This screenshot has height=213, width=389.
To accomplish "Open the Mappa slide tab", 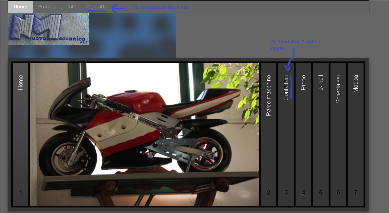I will tap(356, 134).
